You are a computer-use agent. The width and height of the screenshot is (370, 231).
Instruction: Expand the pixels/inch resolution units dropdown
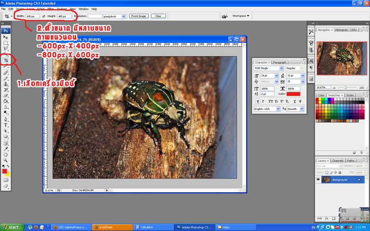[124, 16]
